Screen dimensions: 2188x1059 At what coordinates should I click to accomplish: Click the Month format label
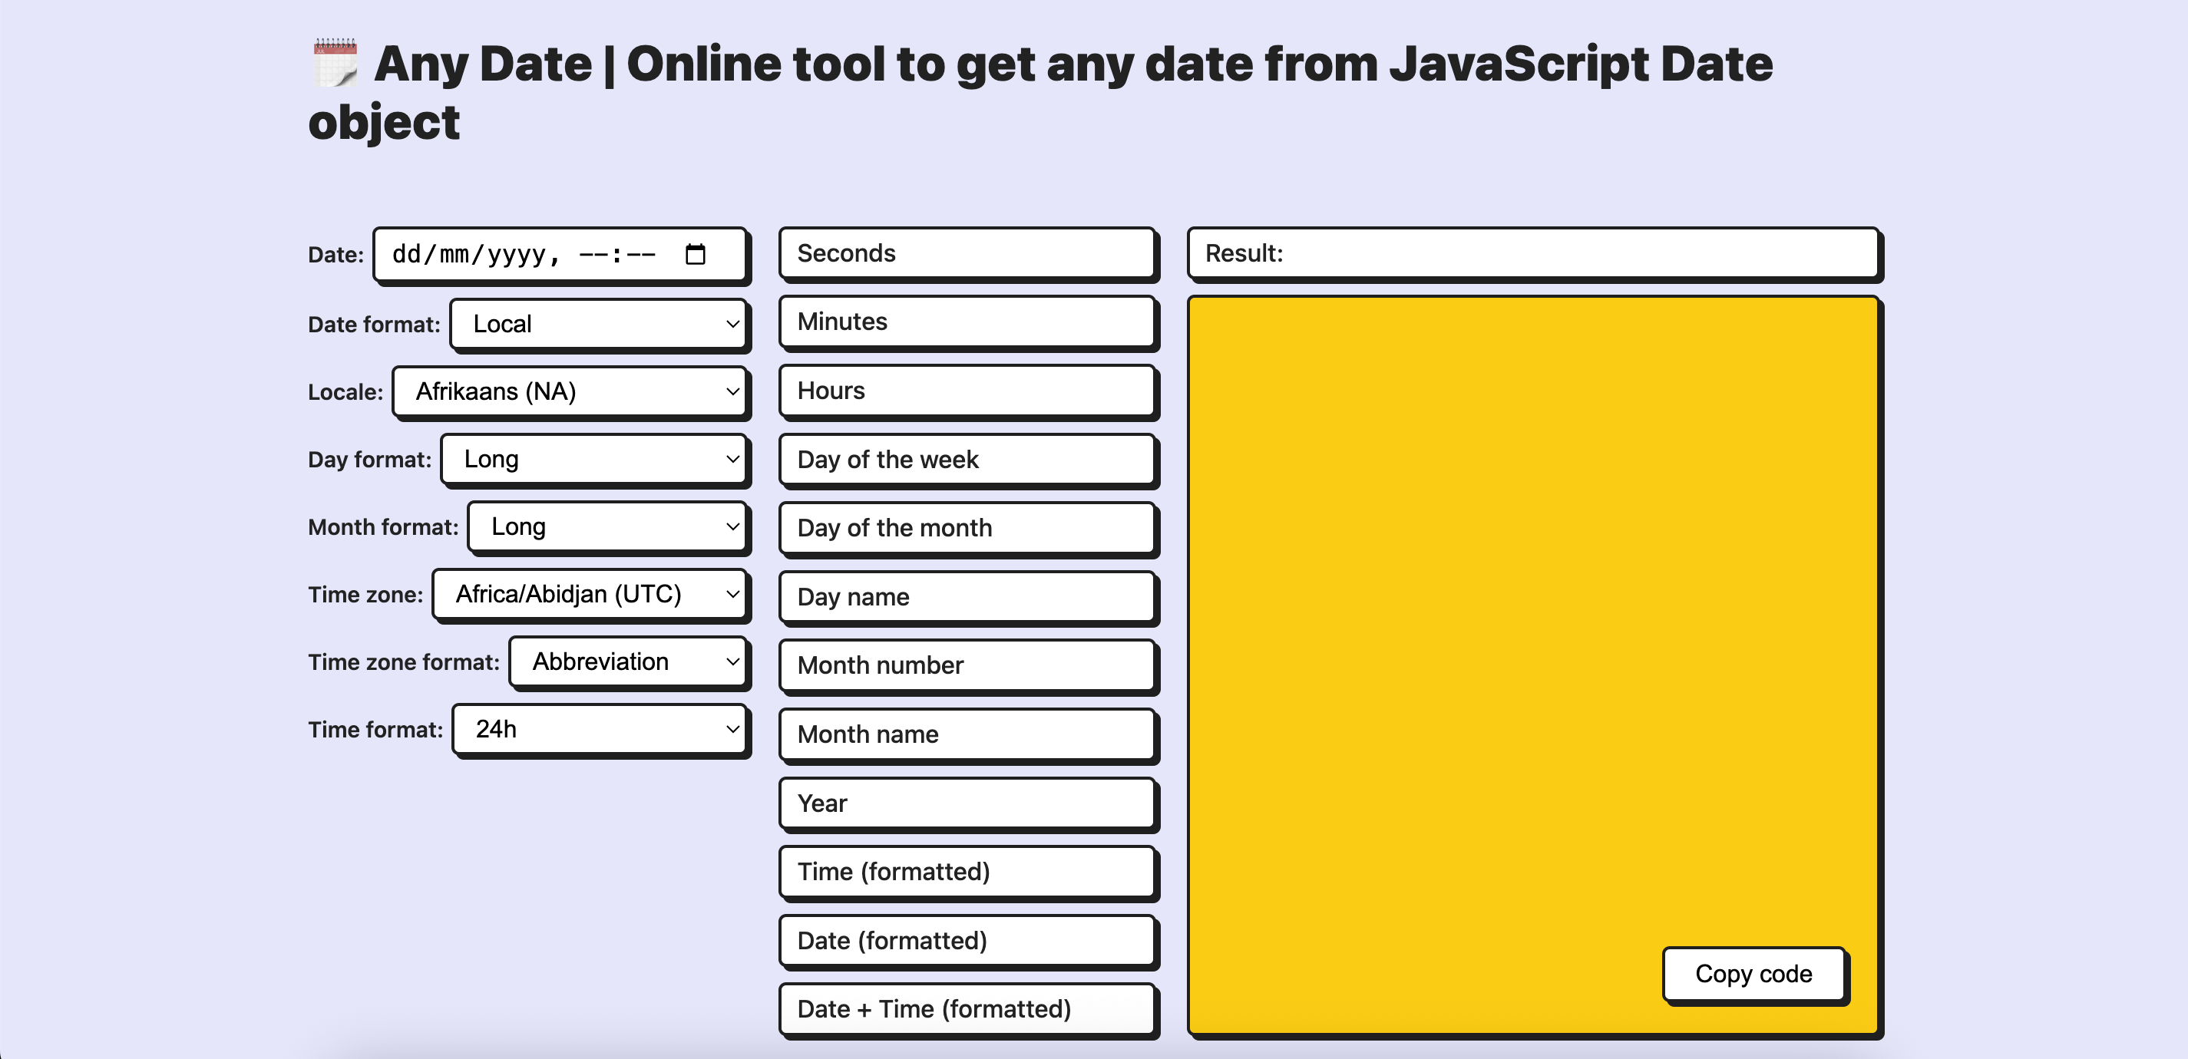[x=383, y=527]
